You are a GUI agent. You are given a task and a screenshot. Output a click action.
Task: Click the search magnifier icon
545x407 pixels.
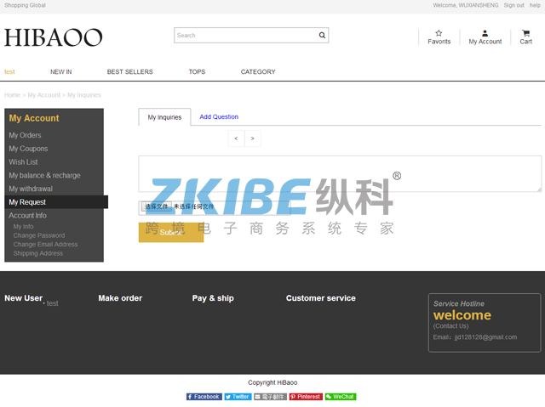point(322,36)
